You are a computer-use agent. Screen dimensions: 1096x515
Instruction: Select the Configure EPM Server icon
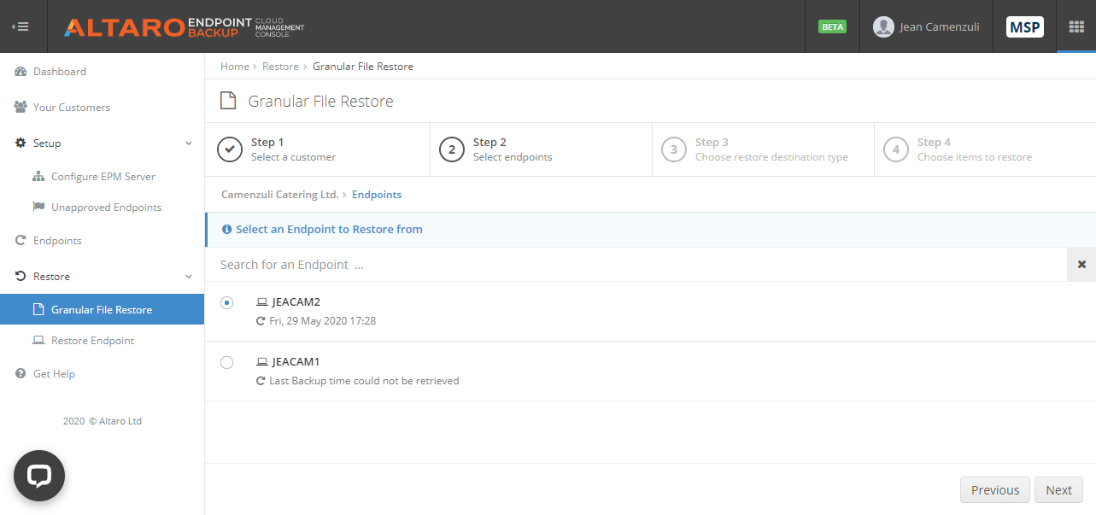coord(38,176)
